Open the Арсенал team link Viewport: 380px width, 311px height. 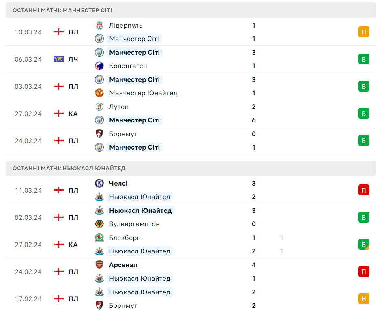pos(123,265)
